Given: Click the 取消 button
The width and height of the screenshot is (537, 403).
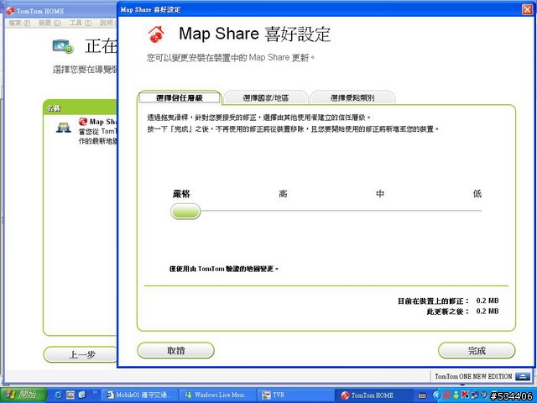Looking at the screenshot, I should tap(175, 350).
